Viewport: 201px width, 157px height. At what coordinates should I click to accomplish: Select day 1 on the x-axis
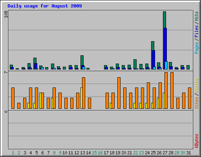coord(13,153)
